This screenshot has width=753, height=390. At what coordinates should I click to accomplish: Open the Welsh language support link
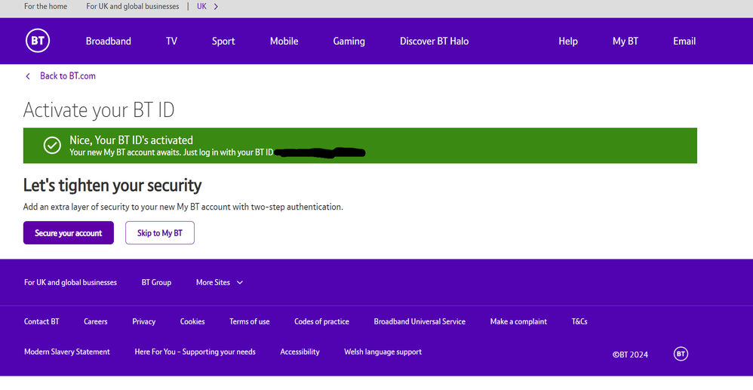pos(383,352)
